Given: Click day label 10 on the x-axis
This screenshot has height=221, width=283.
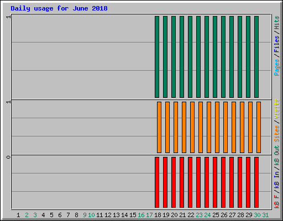Looking at the screenshot, I should (91, 215).
